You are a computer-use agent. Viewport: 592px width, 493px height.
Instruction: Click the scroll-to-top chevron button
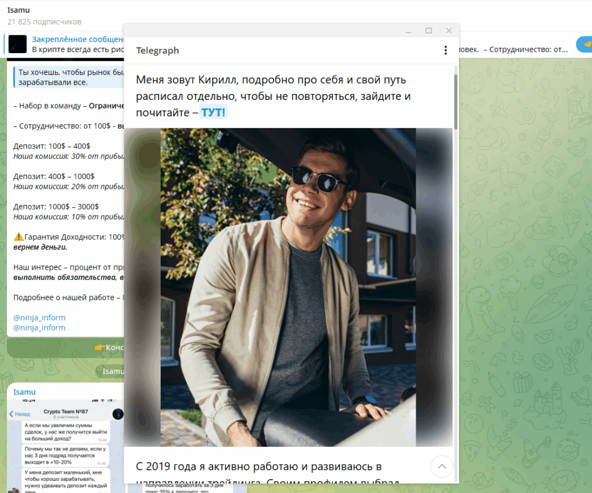442,466
